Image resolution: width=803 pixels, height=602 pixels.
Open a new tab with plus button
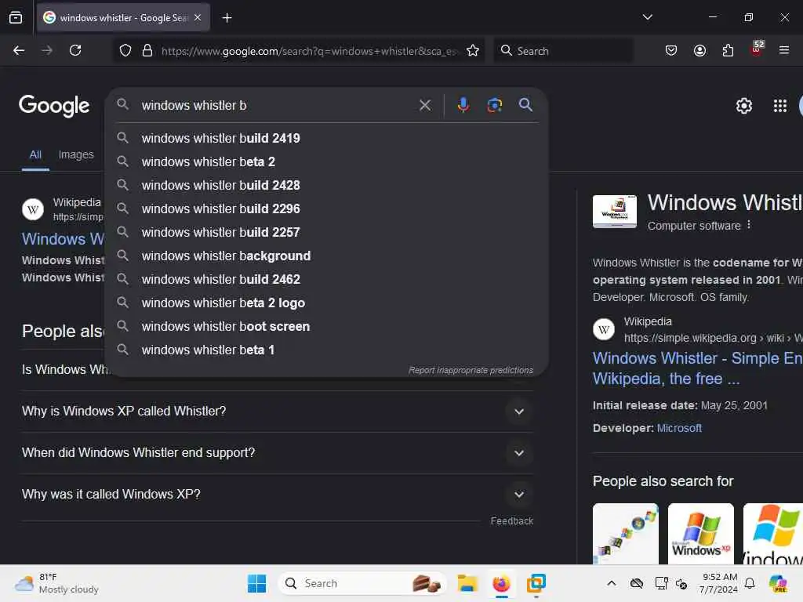pyautogui.click(x=227, y=18)
